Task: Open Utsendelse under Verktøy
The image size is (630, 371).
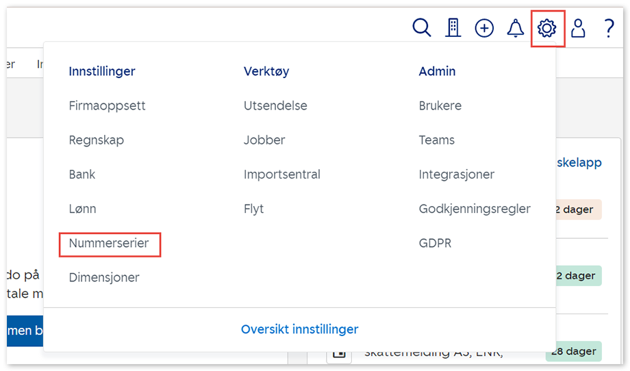Action: (275, 106)
